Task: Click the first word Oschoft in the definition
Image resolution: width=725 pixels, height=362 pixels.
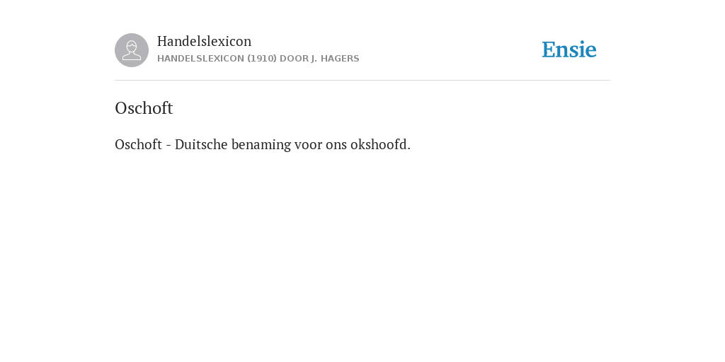Action: coord(138,144)
